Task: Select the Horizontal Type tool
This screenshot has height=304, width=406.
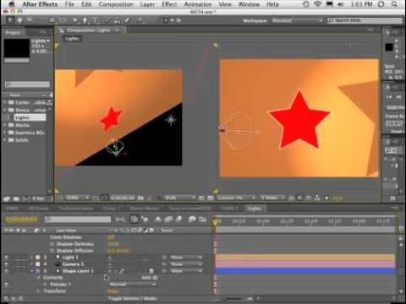Action: click(96, 20)
